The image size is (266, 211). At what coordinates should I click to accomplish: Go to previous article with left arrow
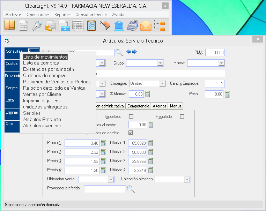128,52
